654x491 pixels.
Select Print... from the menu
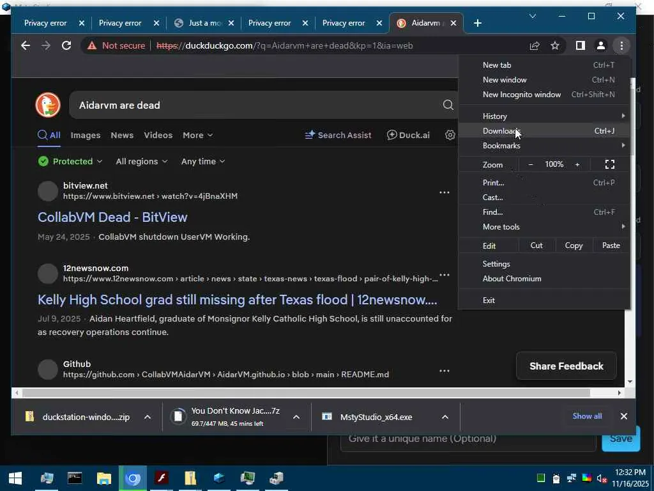click(x=544, y=182)
